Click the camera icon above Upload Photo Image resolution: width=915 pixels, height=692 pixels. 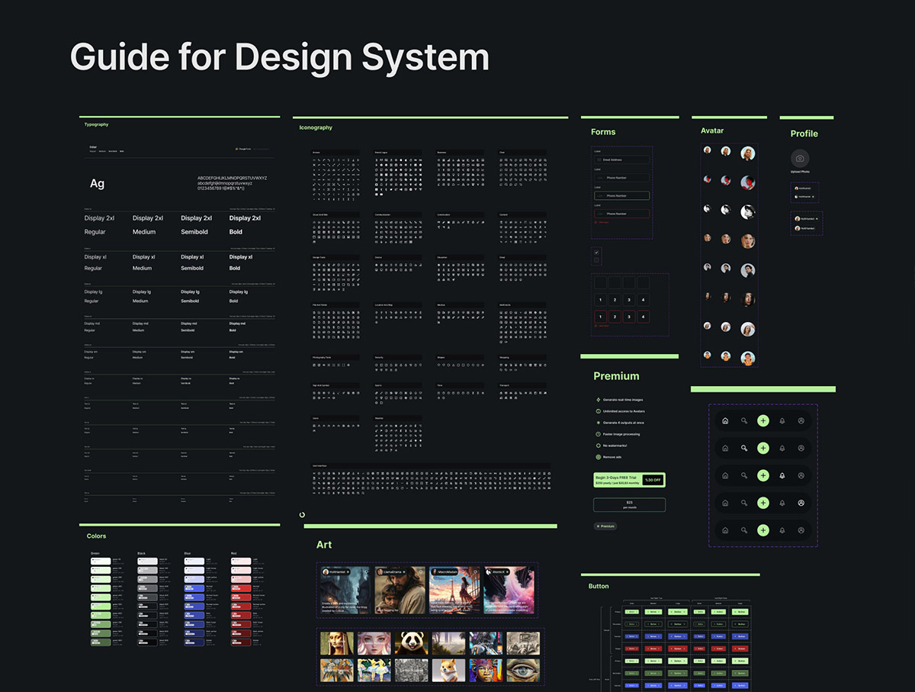coord(799,159)
